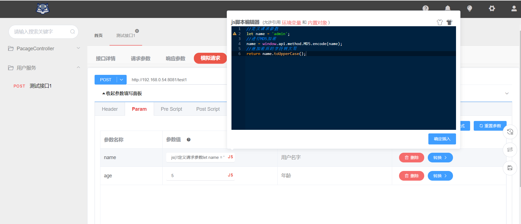Switch to 响应参数 tab
Viewport: 521px width, 224px height.
[x=175, y=59]
